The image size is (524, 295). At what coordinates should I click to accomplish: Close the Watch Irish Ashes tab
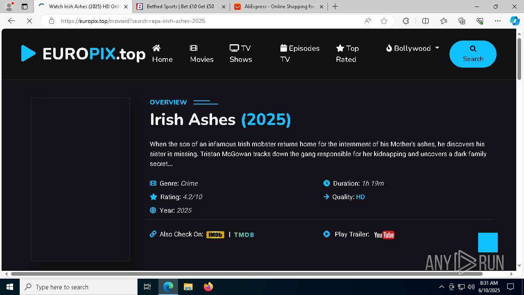[126, 7]
